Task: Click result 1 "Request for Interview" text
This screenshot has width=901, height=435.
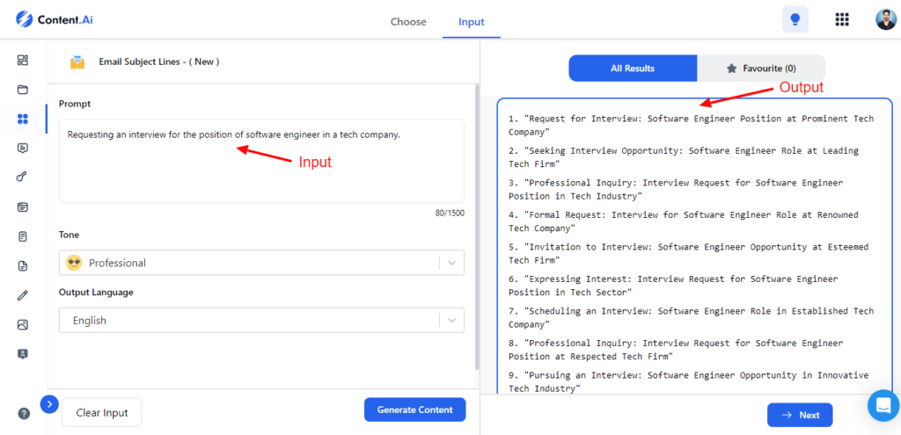Action: [x=691, y=125]
